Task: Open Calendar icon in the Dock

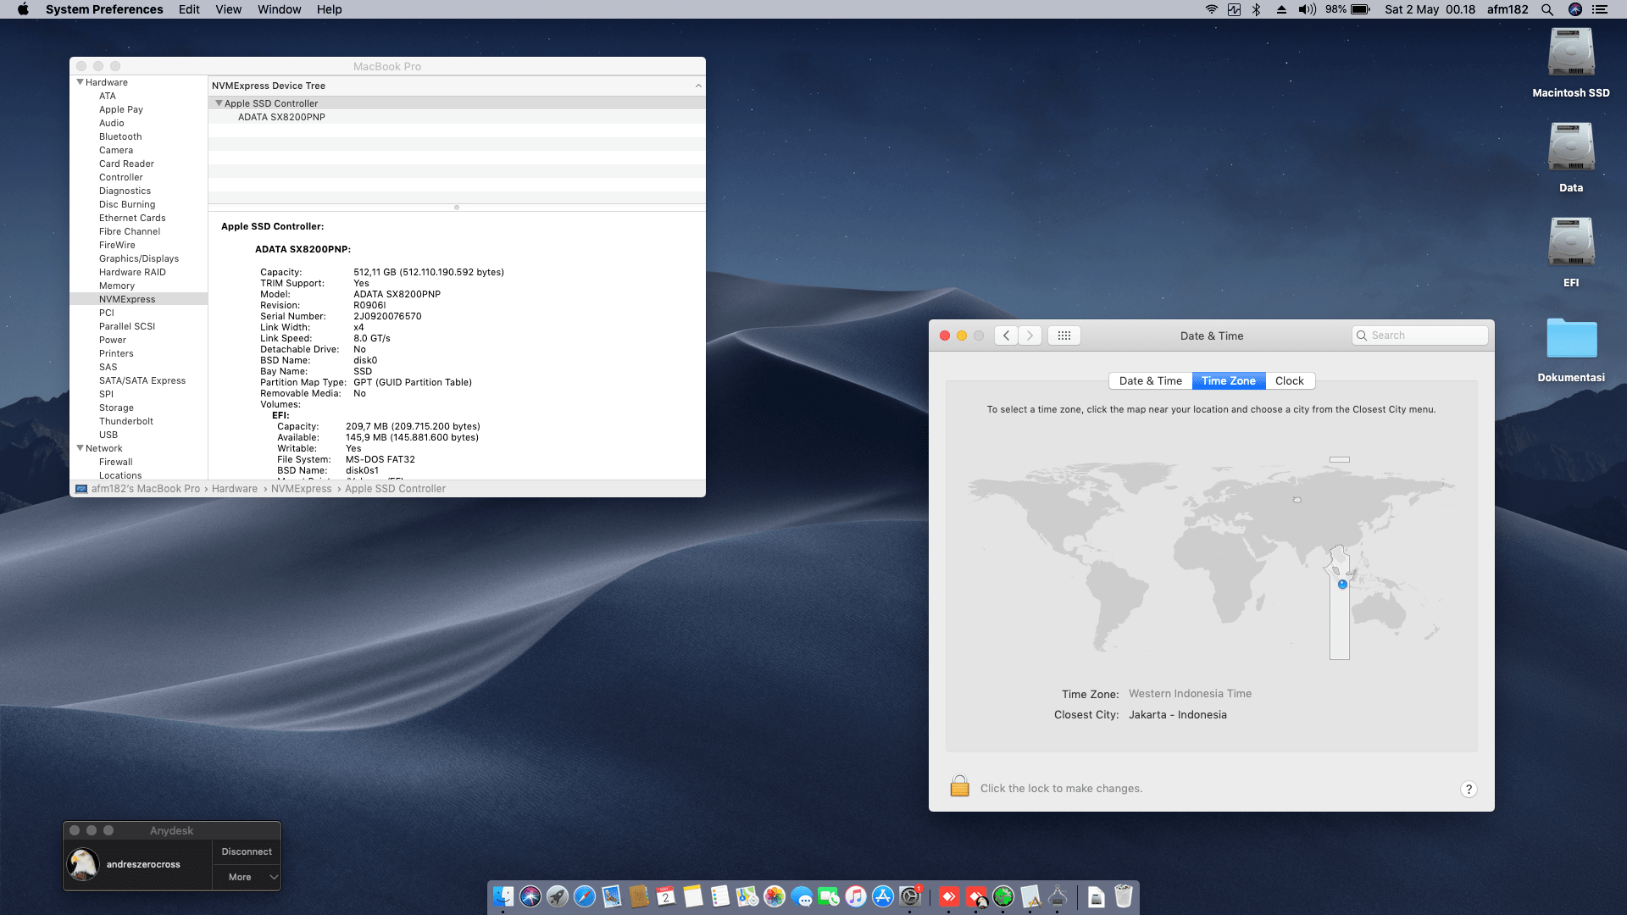Action: [666, 896]
